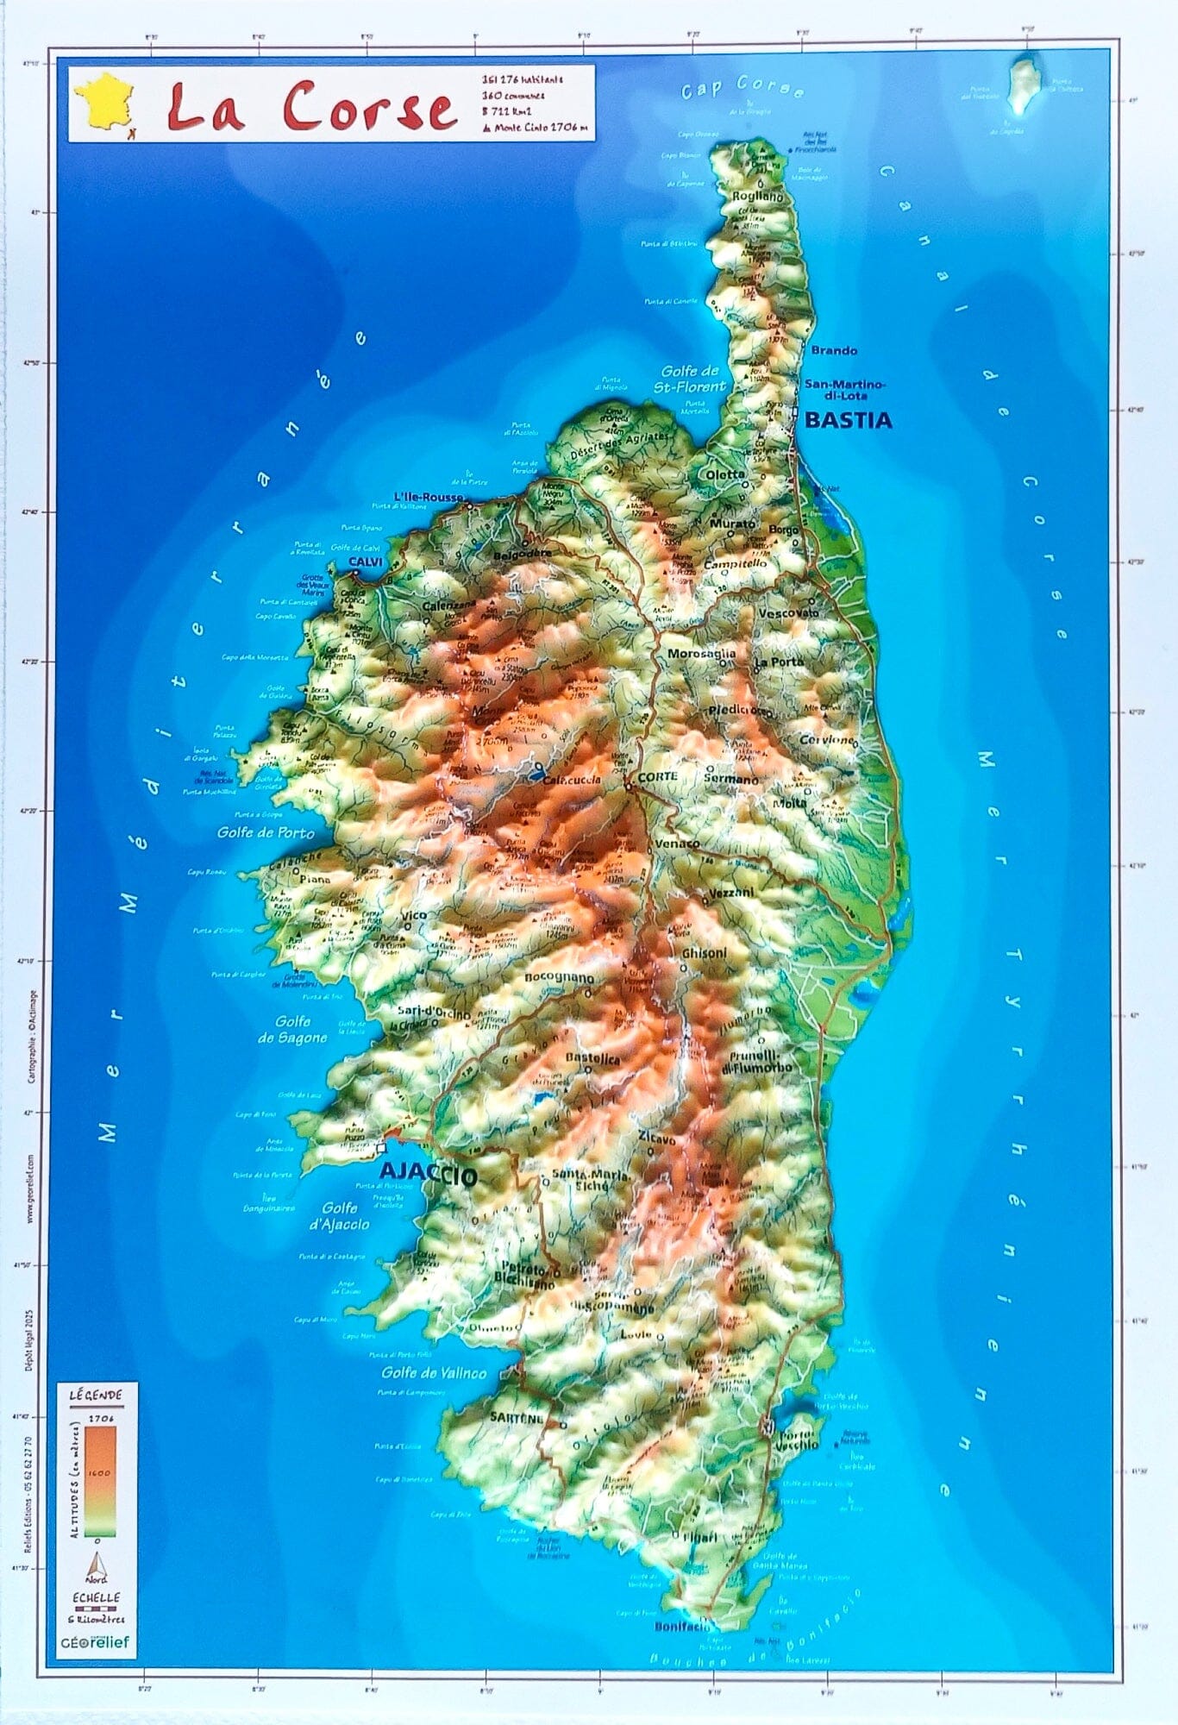Viewport: 1178px width, 1725px height.
Task: Click the 'Ghisoni' village label
Action: tap(705, 953)
